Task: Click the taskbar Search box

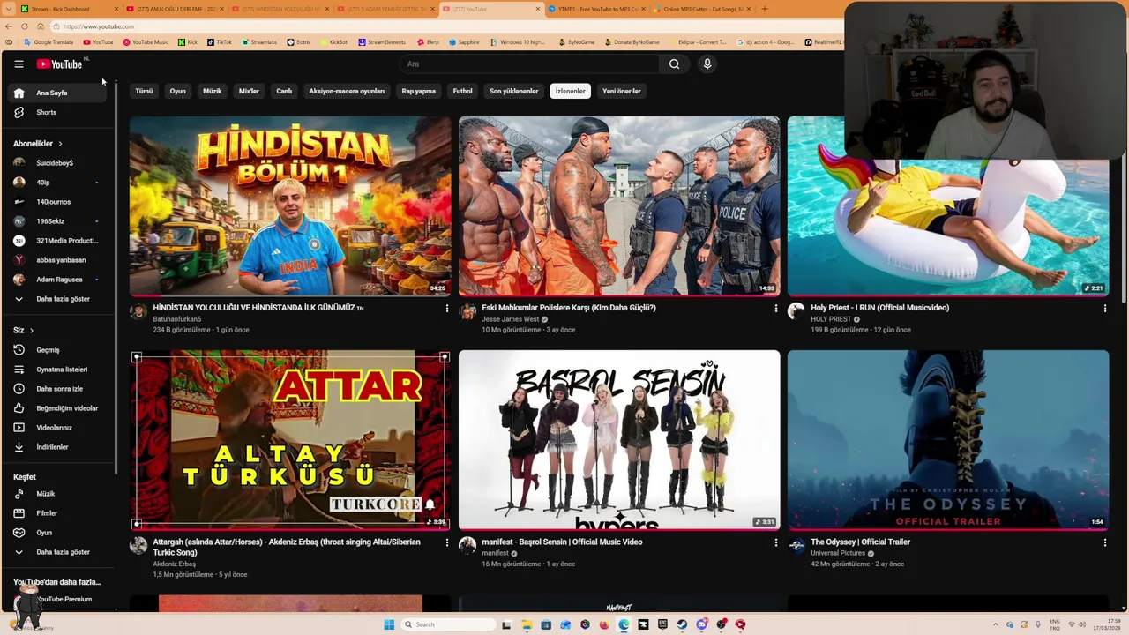Action: (x=446, y=624)
